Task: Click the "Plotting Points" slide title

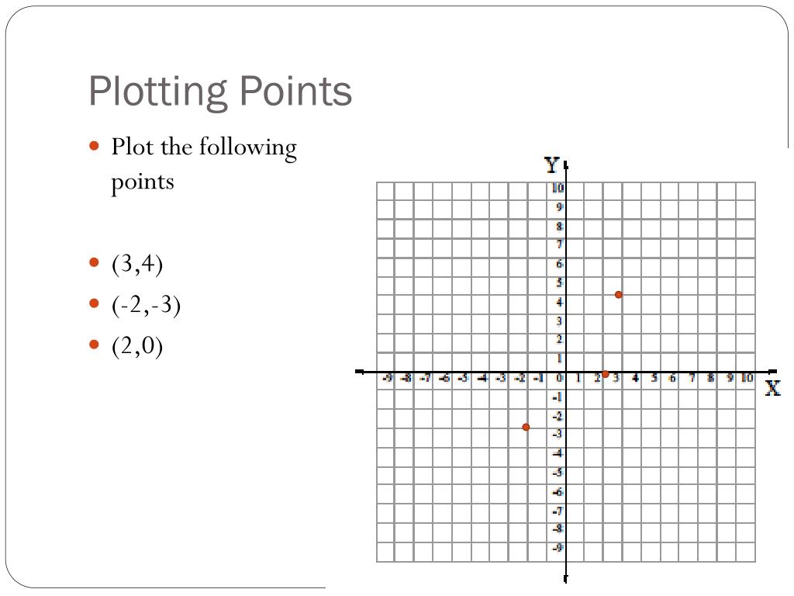Action: [220, 91]
